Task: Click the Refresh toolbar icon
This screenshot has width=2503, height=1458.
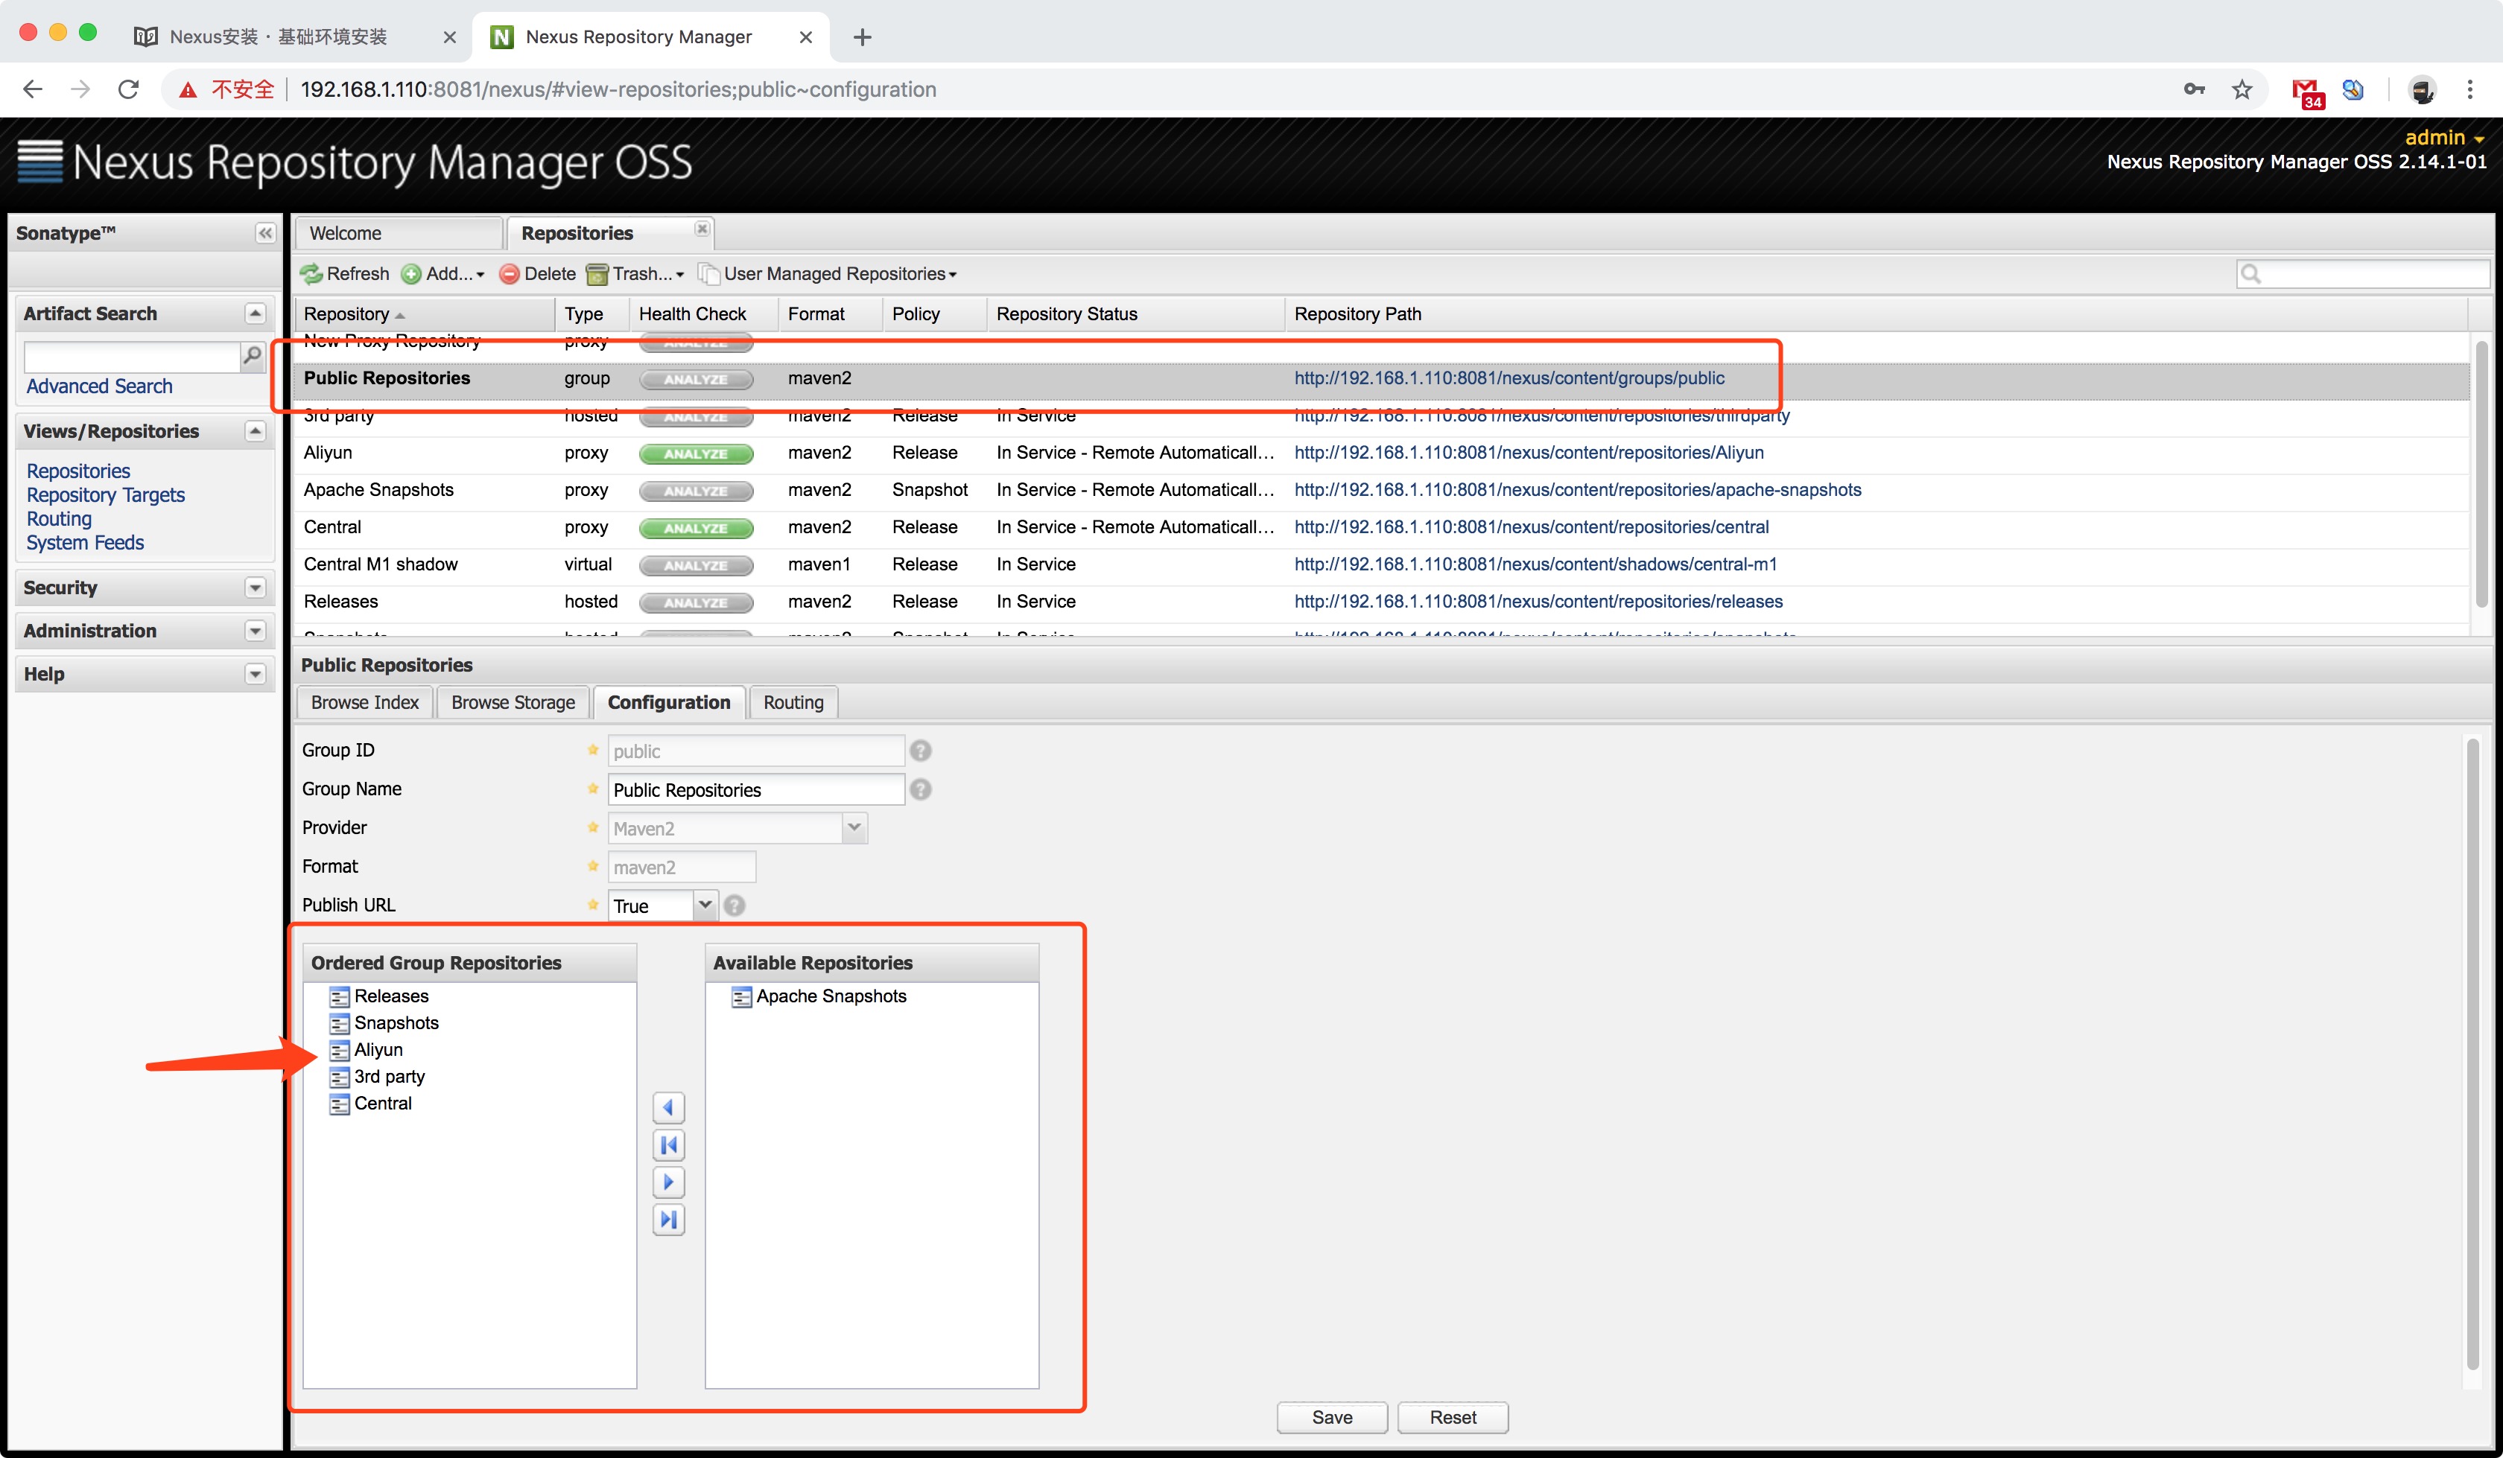Action: tap(312, 274)
